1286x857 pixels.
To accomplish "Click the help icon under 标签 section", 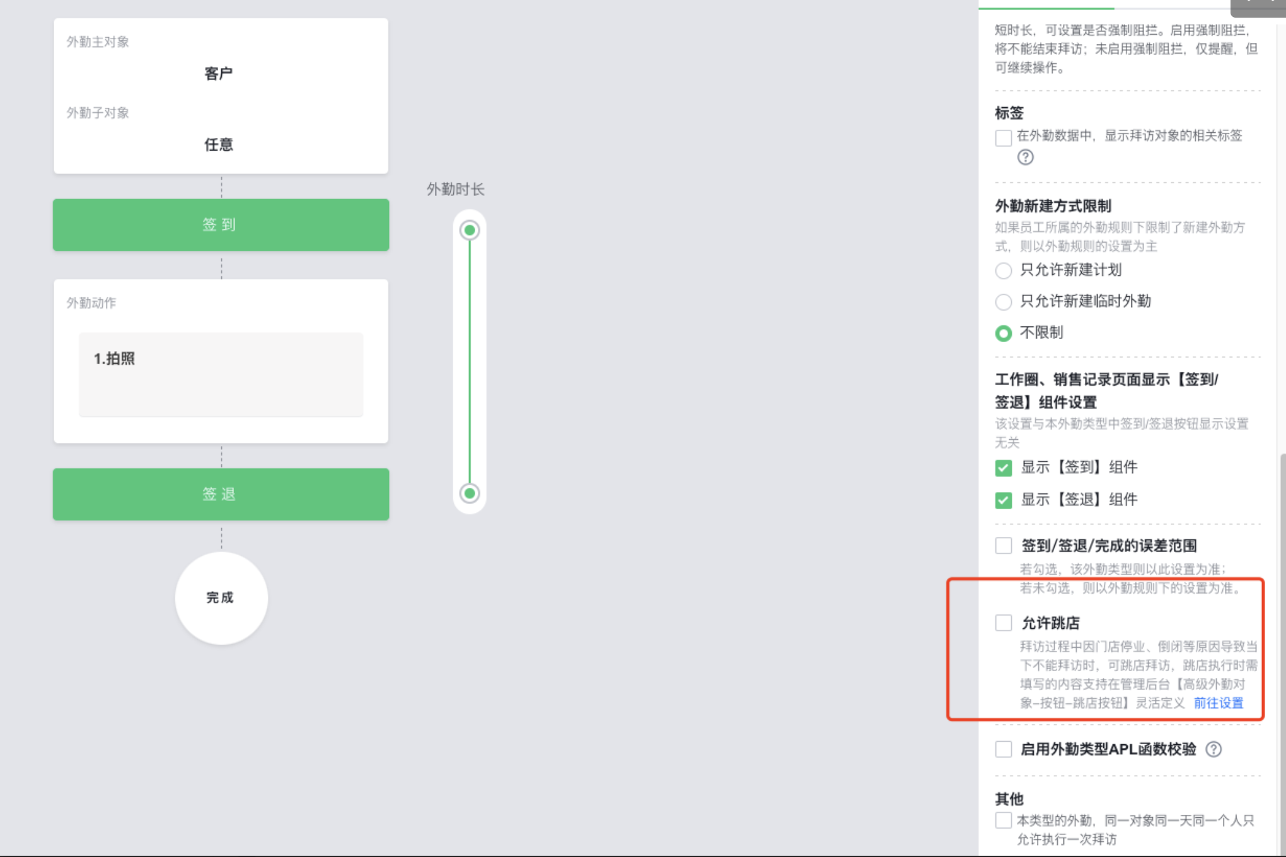I will 1026,157.
